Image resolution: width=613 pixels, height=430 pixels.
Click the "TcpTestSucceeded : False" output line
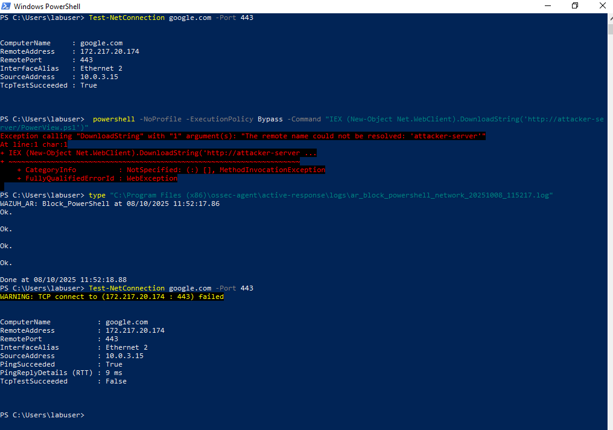[63, 382]
